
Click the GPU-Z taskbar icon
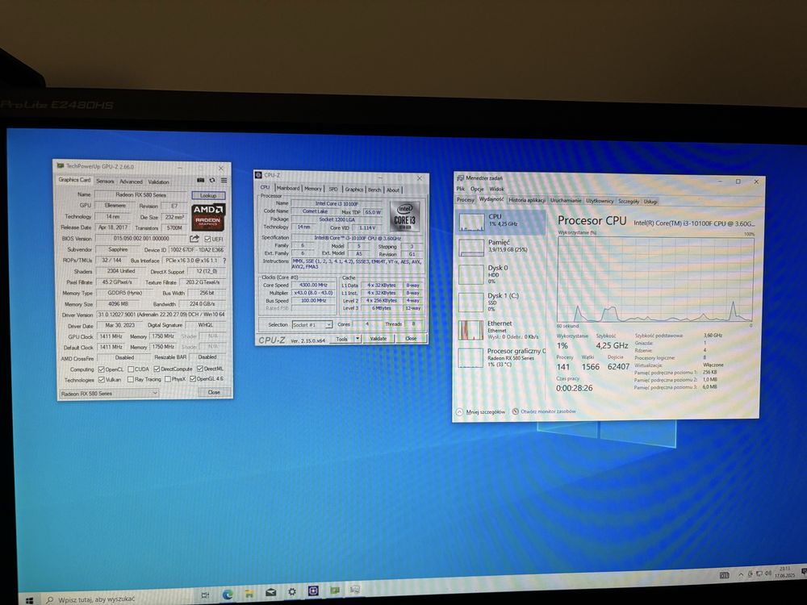pyautogui.click(x=335, y=590)
